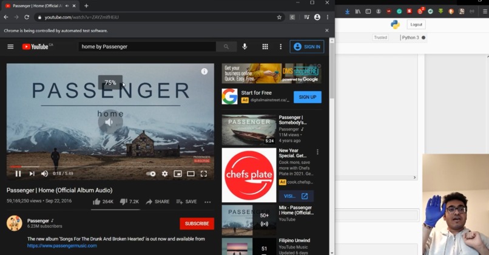
Task: Open Firefox downloads arrow icon
Action: click(x=347, y=12)
